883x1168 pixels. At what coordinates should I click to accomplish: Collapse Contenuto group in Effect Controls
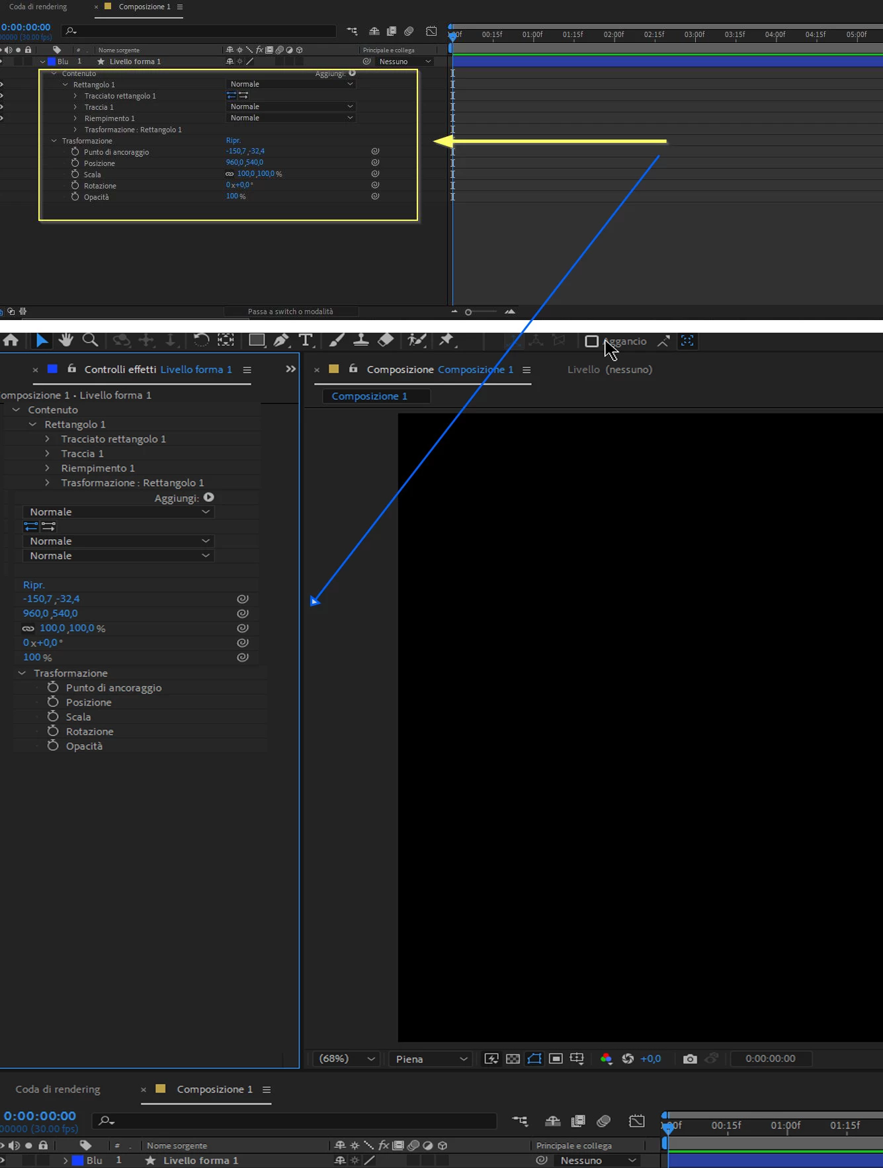pos(16,410)
